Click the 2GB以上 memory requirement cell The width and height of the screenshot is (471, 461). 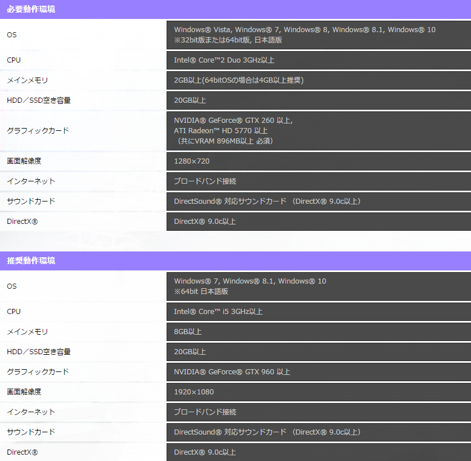[x=319, y=80]
